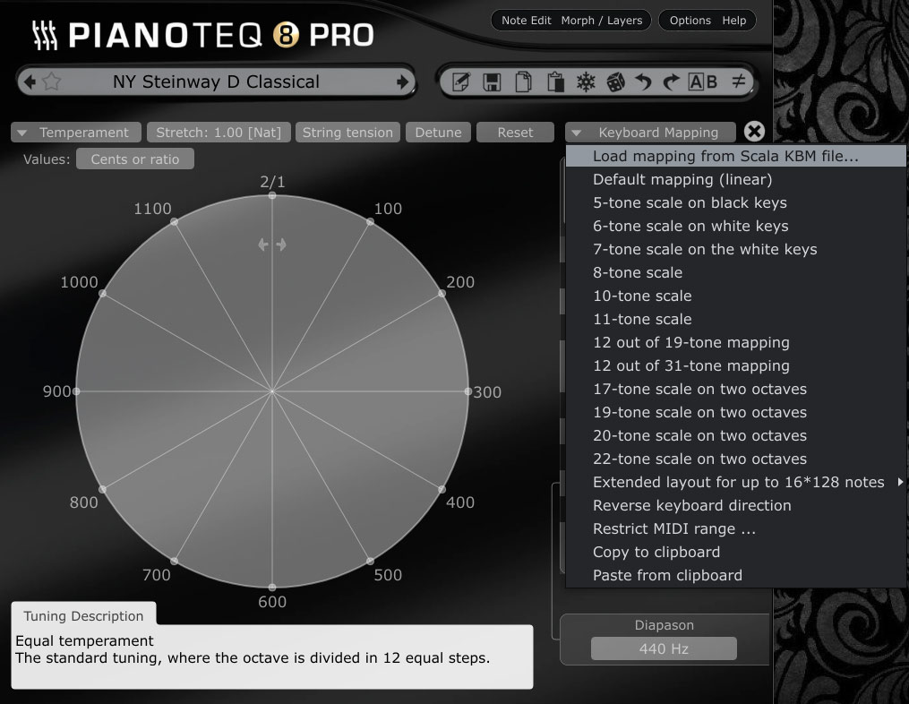The height and width of the screenshot is (704, 909).
Task: Open Keyboard Mapping dropdown
Action: (x=650, y=133)
